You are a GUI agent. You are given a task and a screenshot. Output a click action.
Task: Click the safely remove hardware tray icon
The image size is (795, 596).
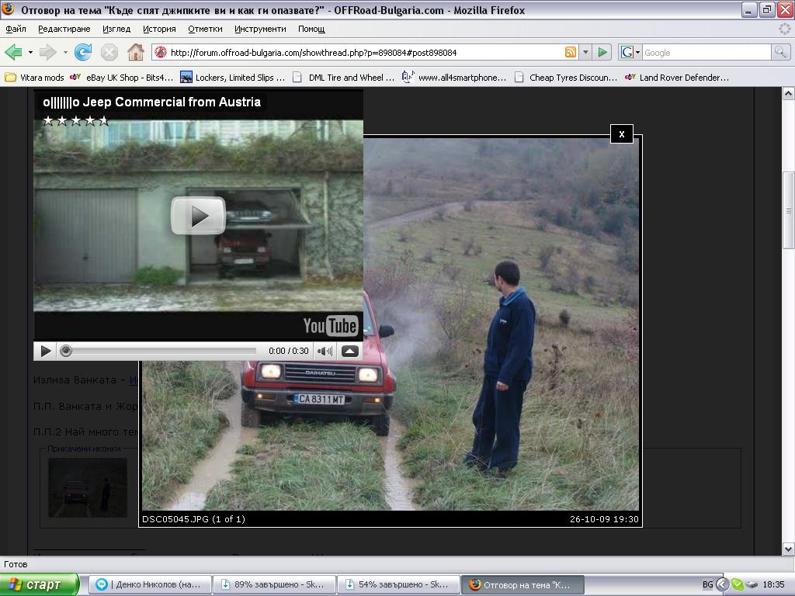pos(751,585)
